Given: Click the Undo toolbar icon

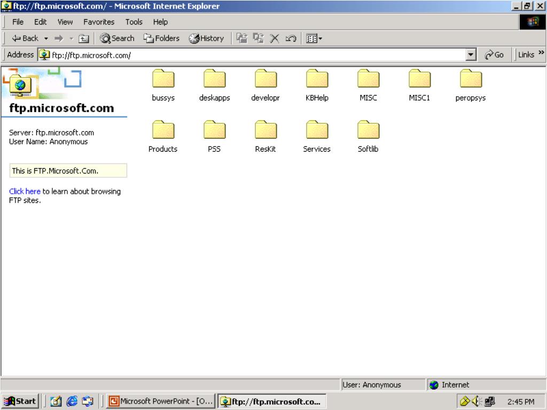Looking at the screenshot, I should click(291, 38).
